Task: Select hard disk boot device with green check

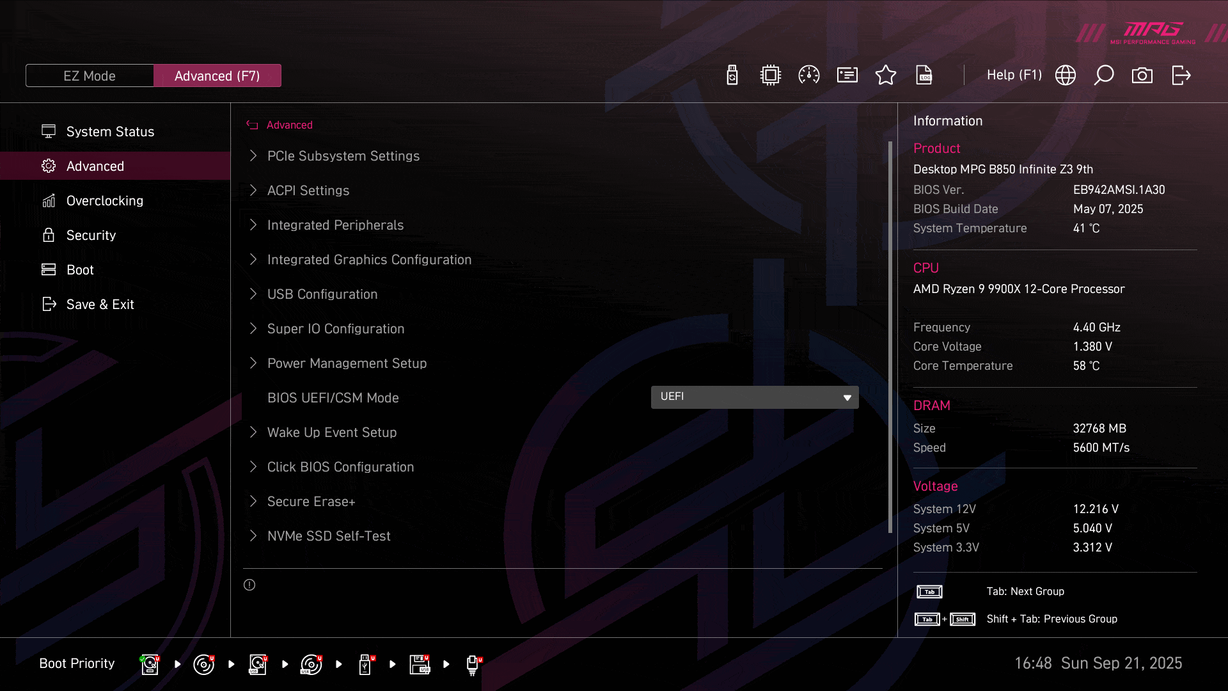Action: (150, 664)
